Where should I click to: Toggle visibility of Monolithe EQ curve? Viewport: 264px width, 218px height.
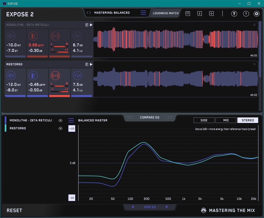coord(61,120)
